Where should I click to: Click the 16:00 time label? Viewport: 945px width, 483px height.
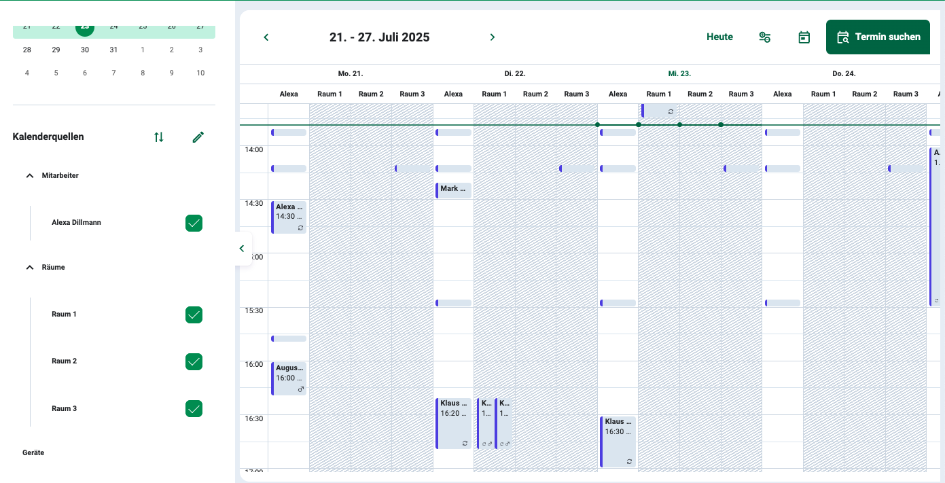(x=254, y=364)
